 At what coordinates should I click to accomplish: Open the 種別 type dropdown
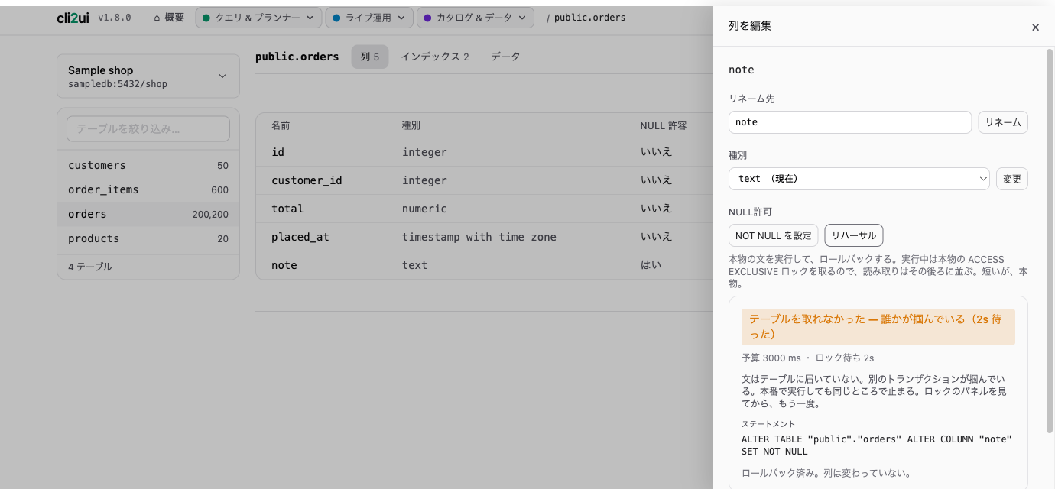[859, 179]
